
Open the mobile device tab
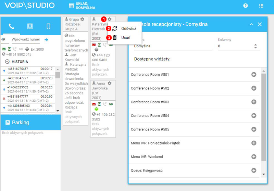tap(48, 26)
